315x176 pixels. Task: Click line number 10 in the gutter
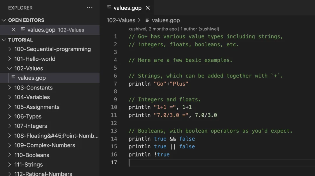pyautogui.click(x=114, y=107)
